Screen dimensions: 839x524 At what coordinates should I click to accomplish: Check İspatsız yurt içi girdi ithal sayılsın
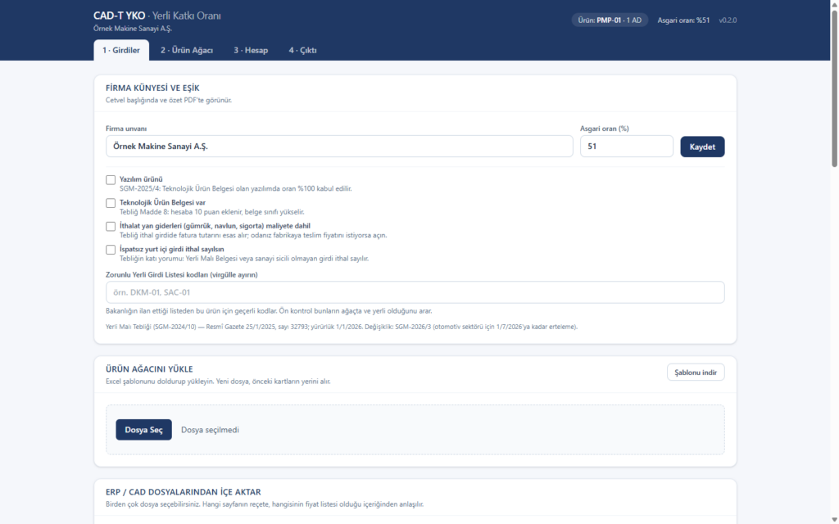click(111, 250)
